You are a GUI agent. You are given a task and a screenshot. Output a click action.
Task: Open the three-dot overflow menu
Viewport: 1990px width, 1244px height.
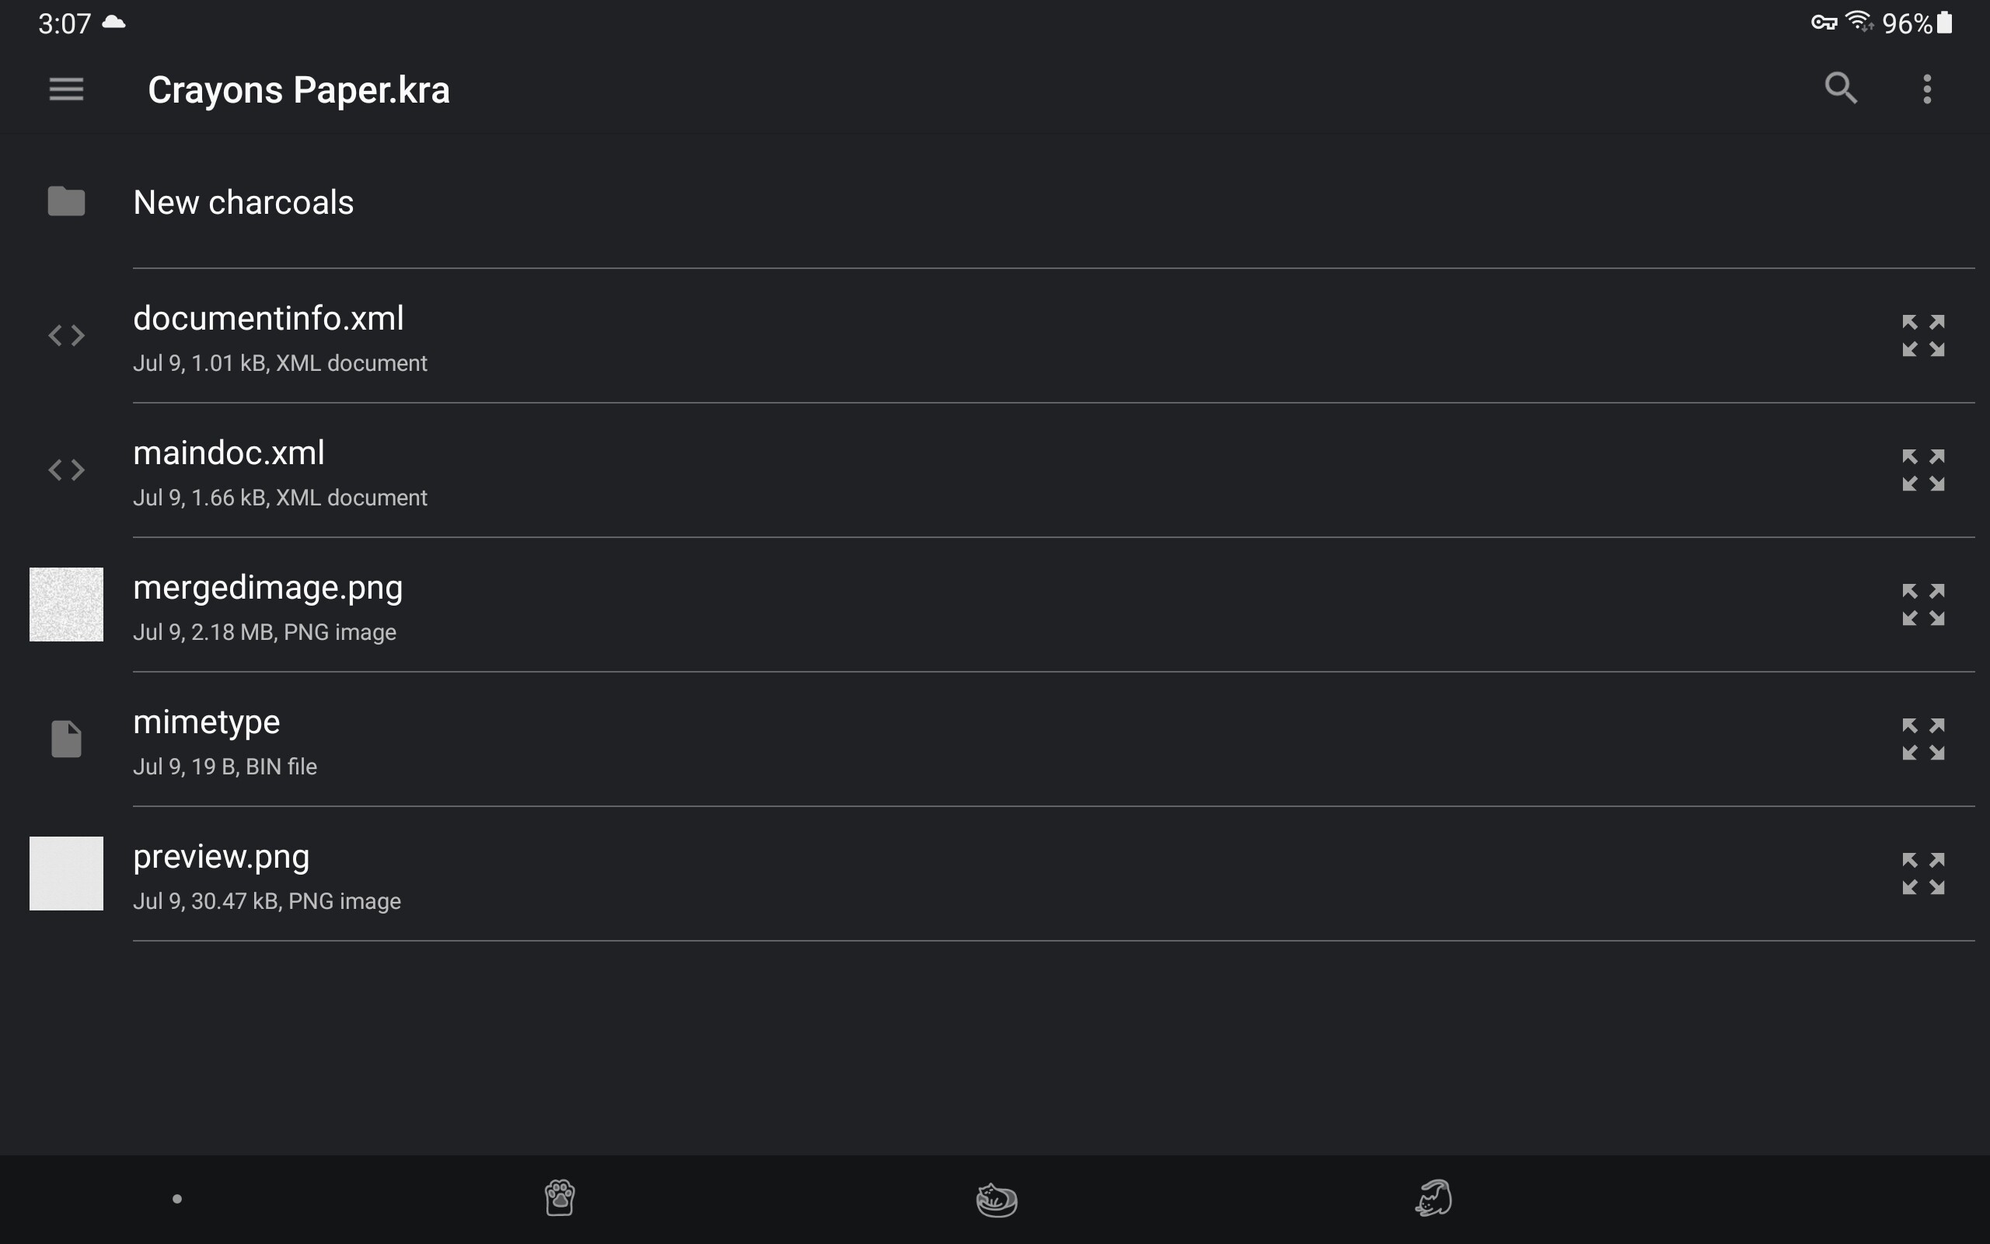point(1927,89)
